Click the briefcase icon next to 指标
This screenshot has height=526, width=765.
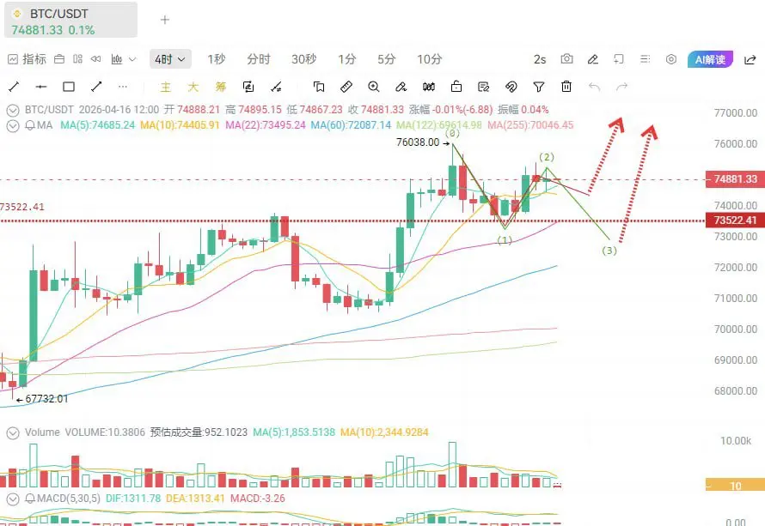[59, 59]
